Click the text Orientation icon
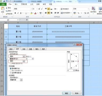The image size is (102, 96). point(55,9)
